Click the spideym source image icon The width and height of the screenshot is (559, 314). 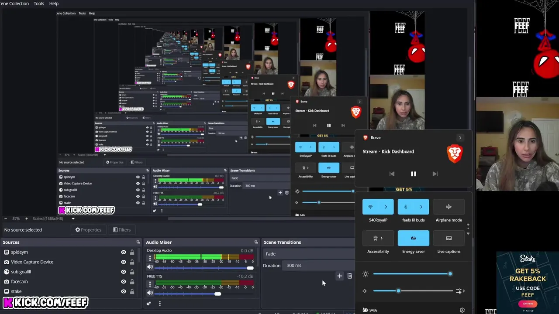point(7,252)
